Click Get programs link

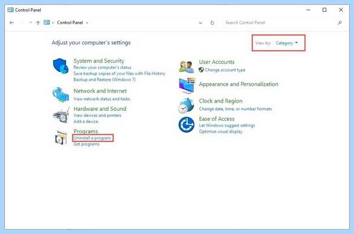87,144
